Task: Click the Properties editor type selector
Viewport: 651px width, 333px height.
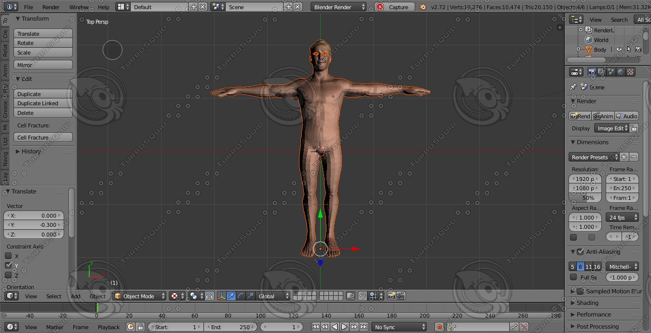Action: (x=576, y=72)
